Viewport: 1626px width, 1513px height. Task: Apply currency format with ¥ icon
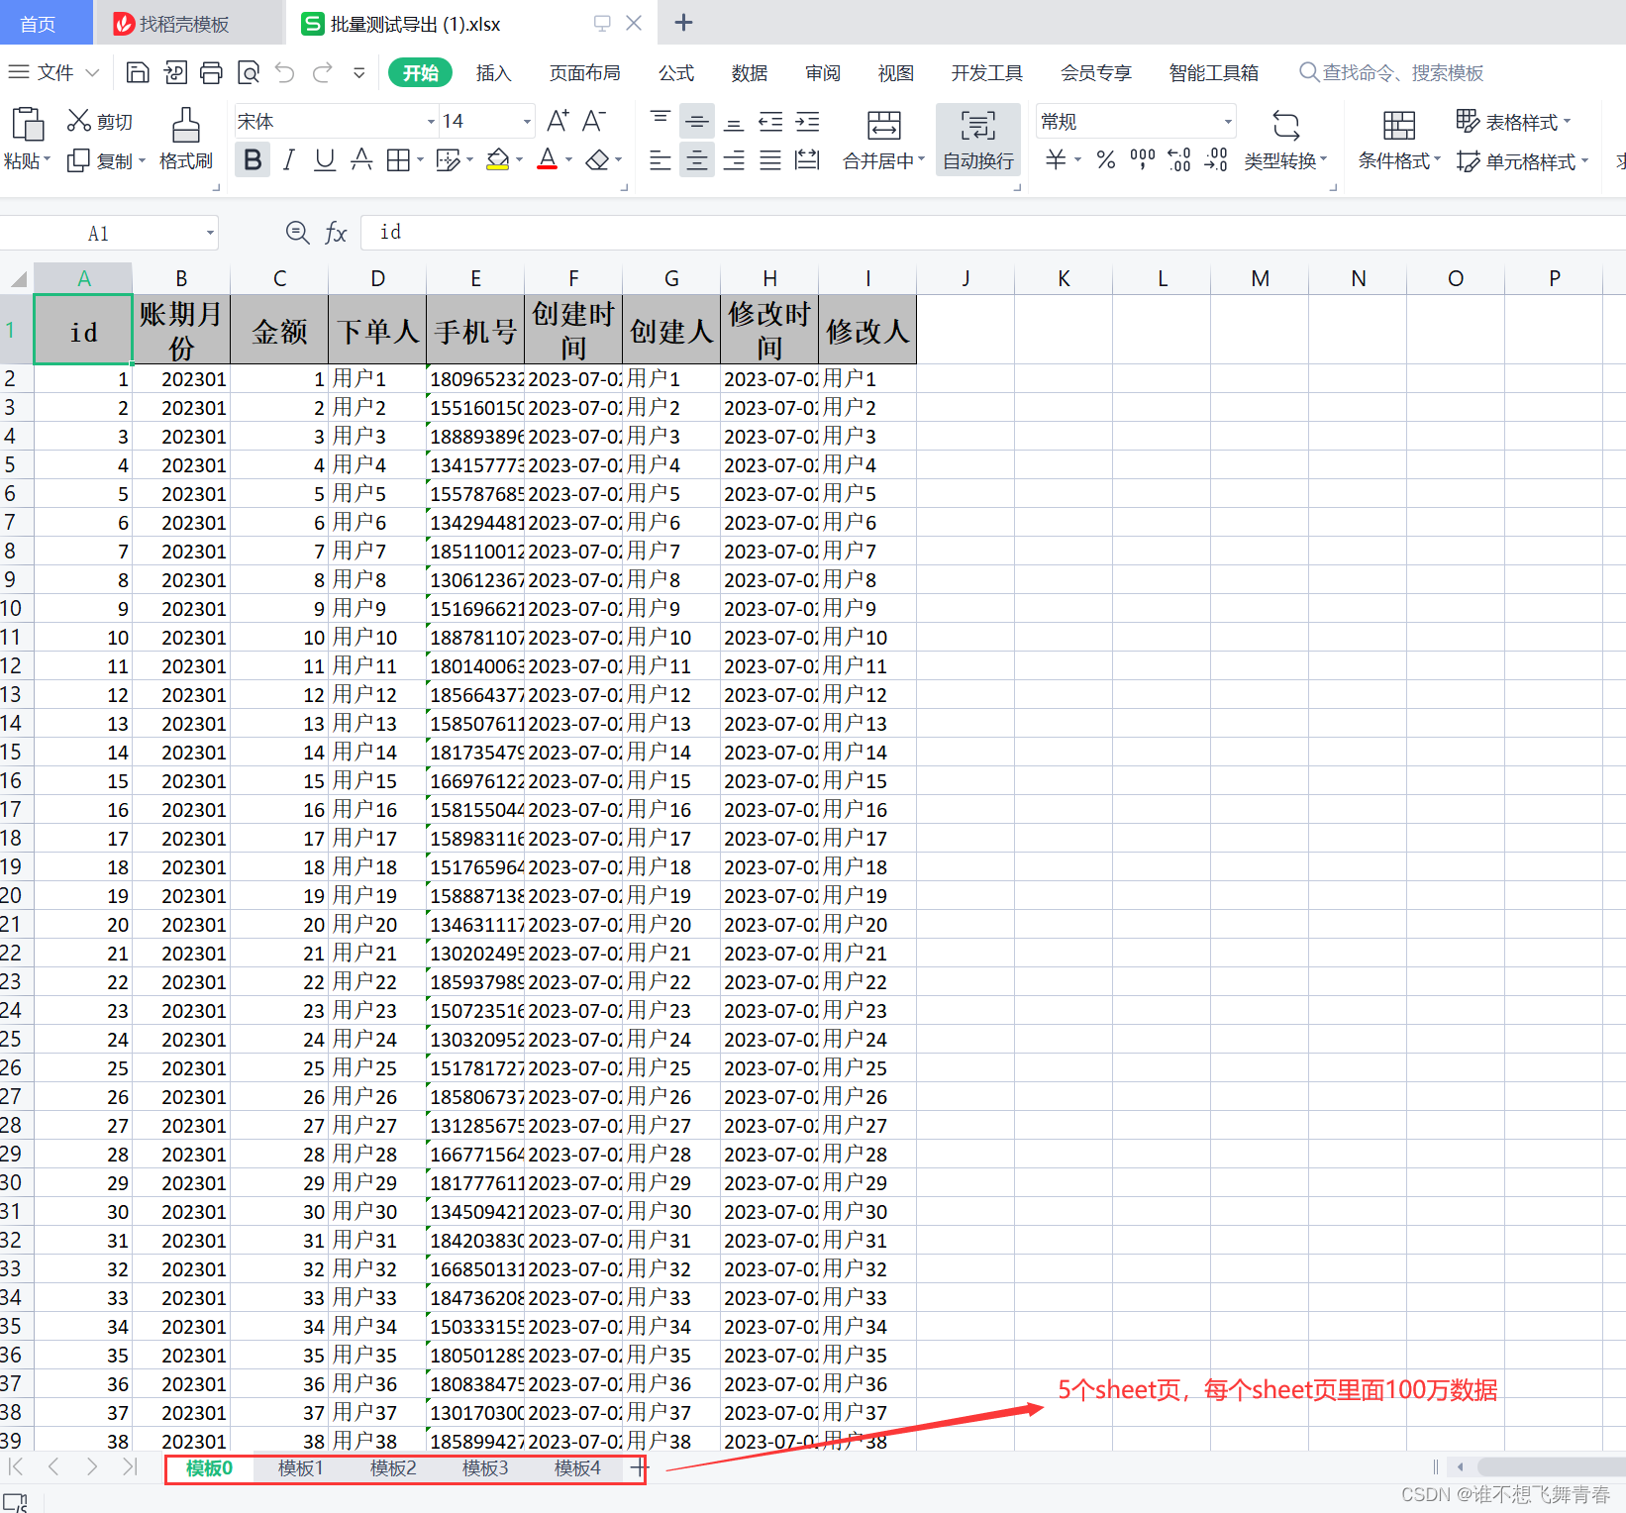[x=1056, y=159]
